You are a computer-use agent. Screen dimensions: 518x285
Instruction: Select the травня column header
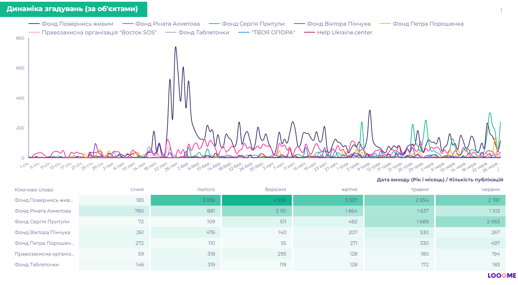coord(420,189)
